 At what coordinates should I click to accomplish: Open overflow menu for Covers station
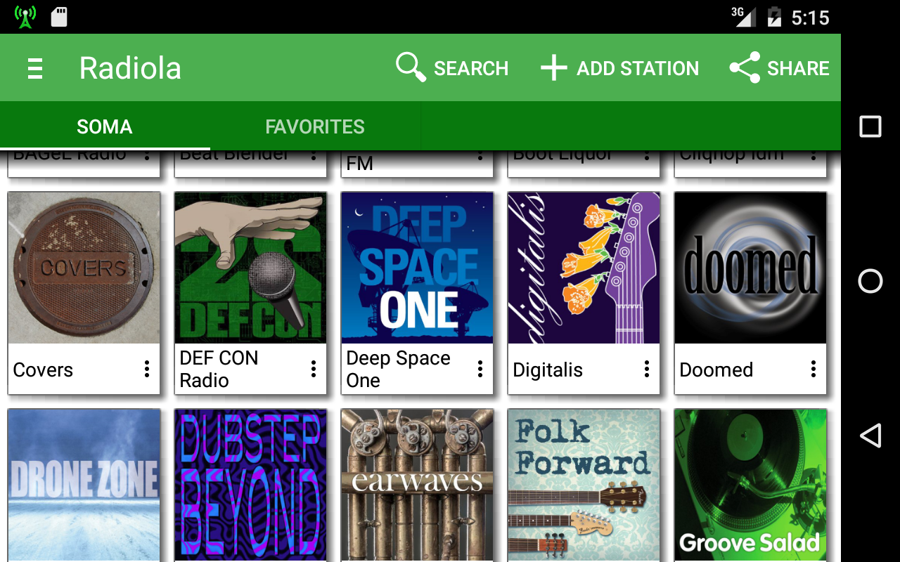click(146, 369)
